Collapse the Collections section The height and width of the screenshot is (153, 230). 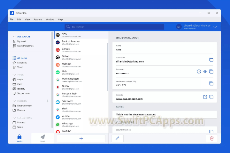pos(14,118)
